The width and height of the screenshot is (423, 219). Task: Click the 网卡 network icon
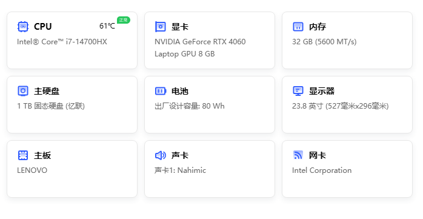pyautogui.click(x=298, y=155)
